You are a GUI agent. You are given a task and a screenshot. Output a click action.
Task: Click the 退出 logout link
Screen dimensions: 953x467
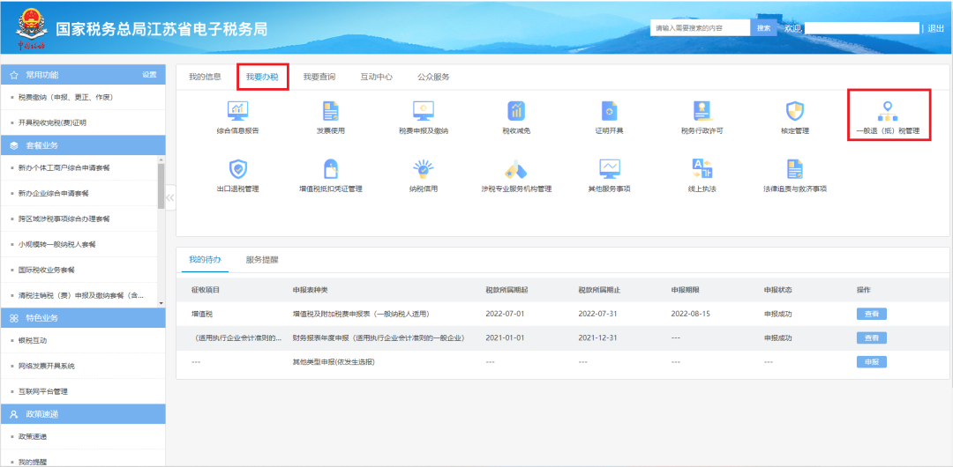[936, 28]
